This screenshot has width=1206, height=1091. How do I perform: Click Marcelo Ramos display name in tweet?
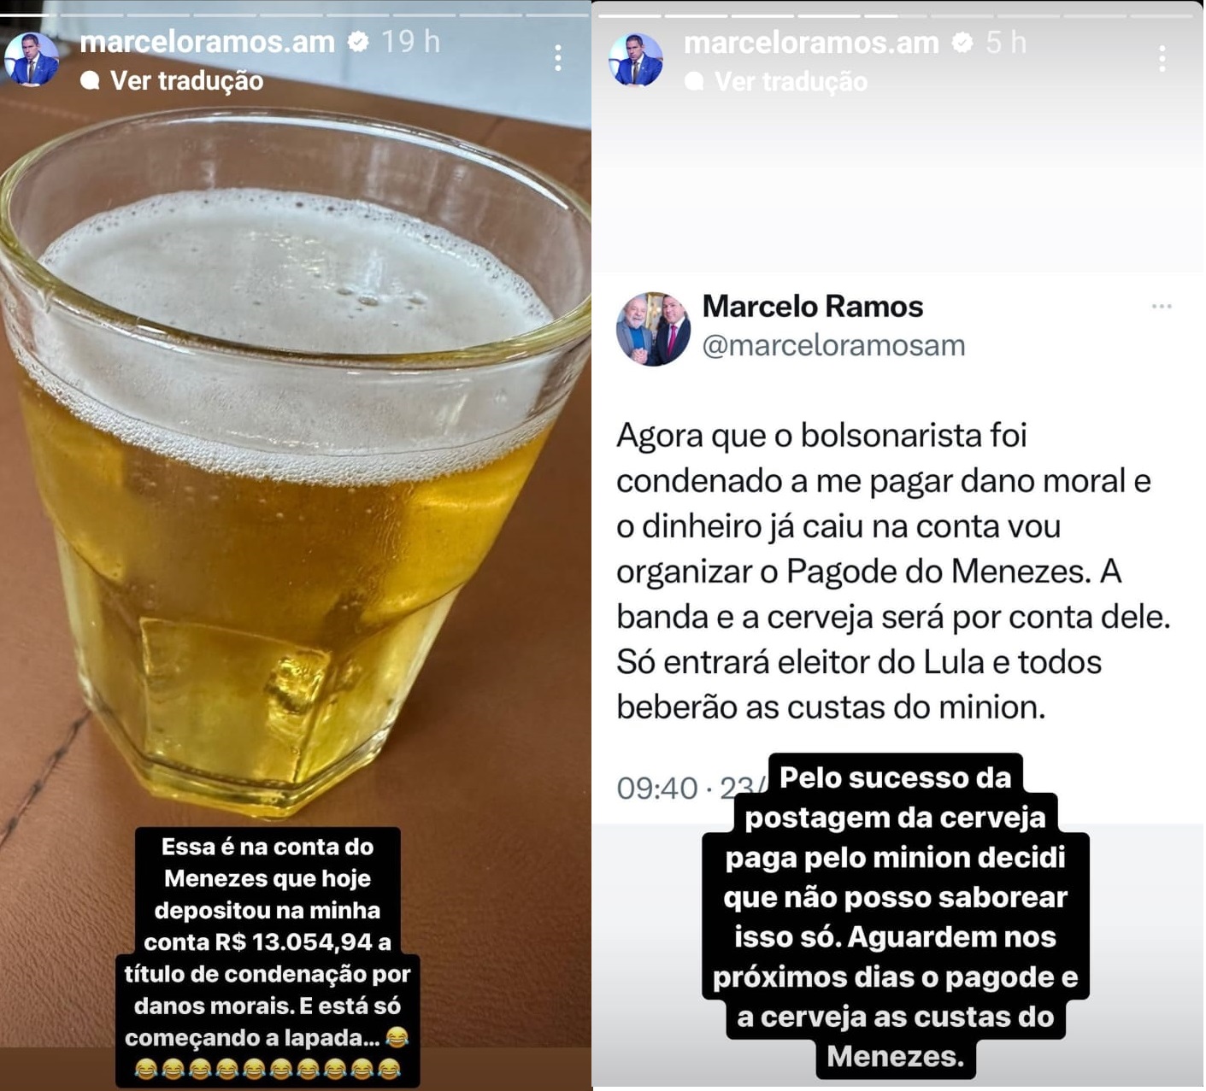tap(813, 306)
